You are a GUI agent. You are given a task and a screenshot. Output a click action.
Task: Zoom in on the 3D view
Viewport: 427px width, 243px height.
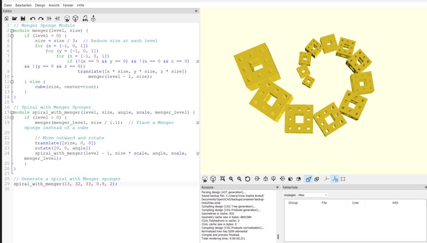[x=231, y=179]
